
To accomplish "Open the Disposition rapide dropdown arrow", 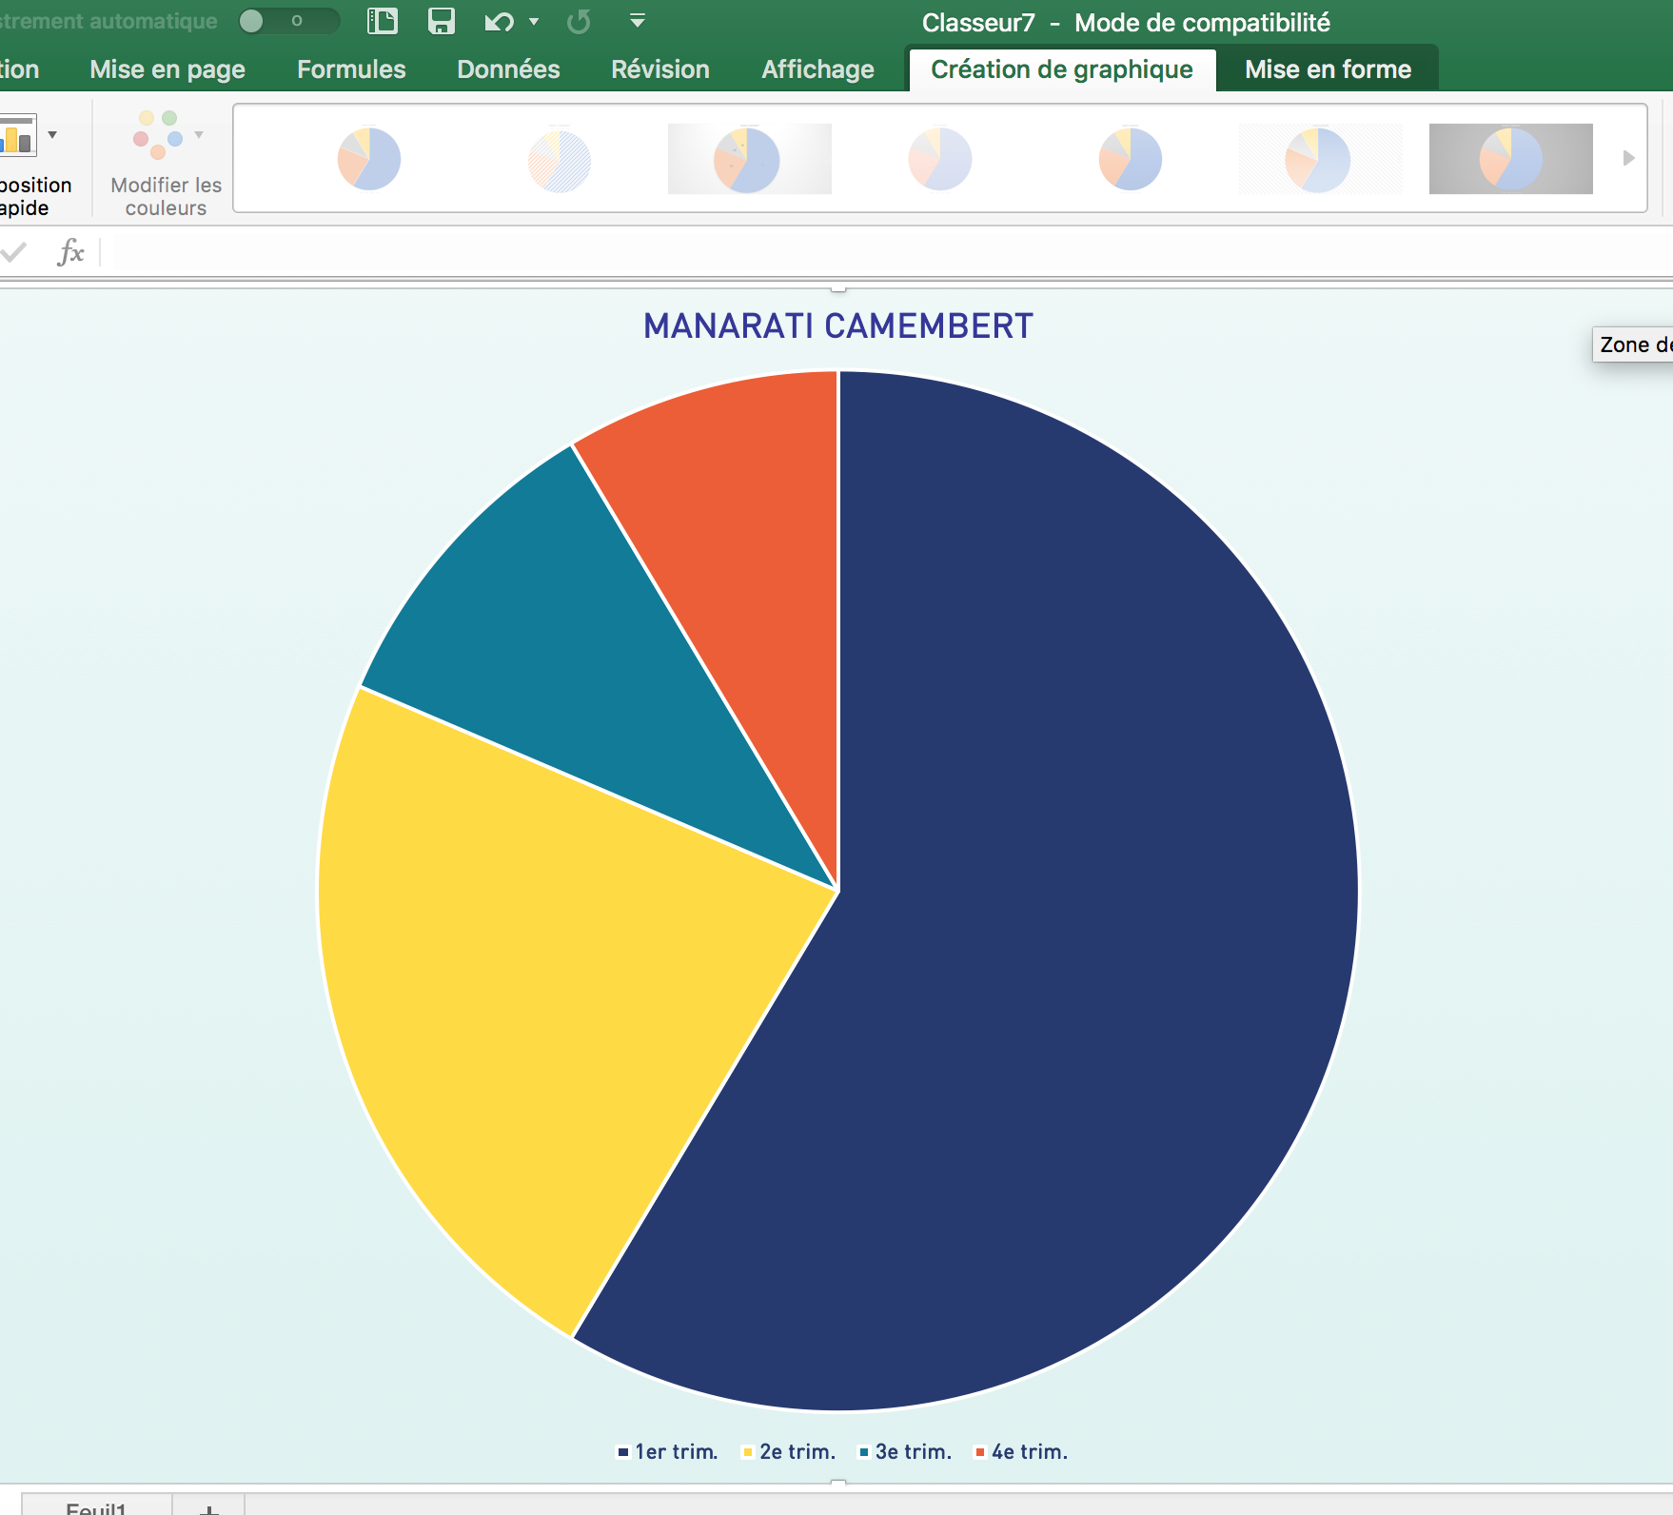I will (x=52, y=135).
